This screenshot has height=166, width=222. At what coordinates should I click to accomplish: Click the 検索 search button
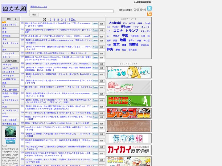(x=34, y=14)
